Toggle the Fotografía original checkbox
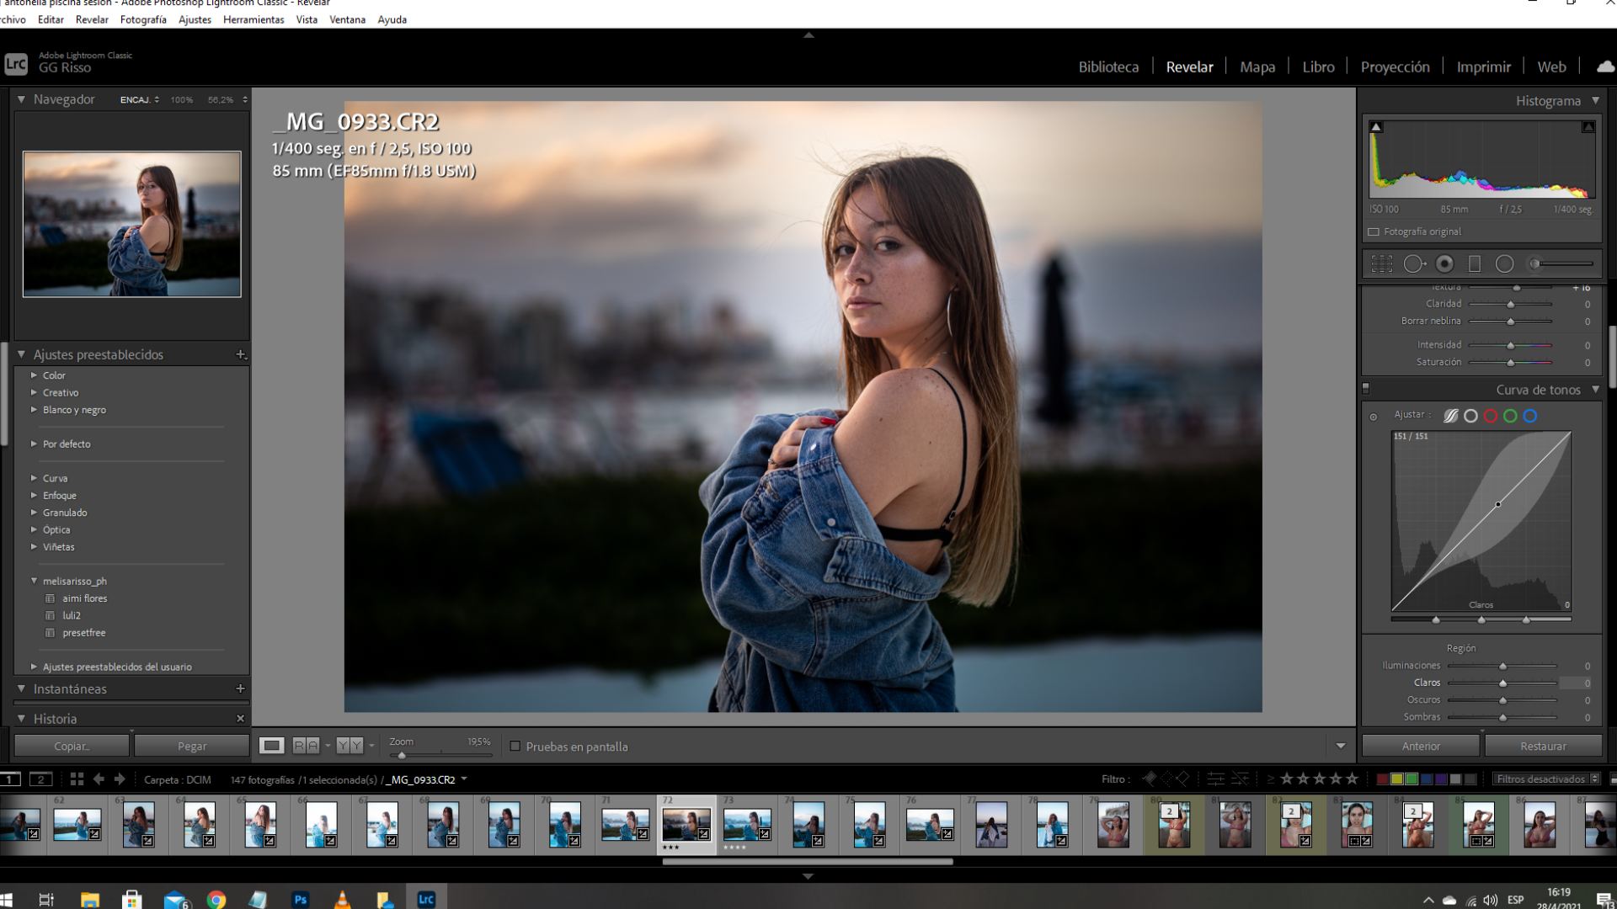1617x909 pixels. (x=1374, y=231)
